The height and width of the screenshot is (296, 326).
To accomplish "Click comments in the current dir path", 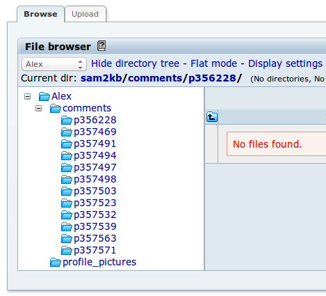I will pos(155,78).
